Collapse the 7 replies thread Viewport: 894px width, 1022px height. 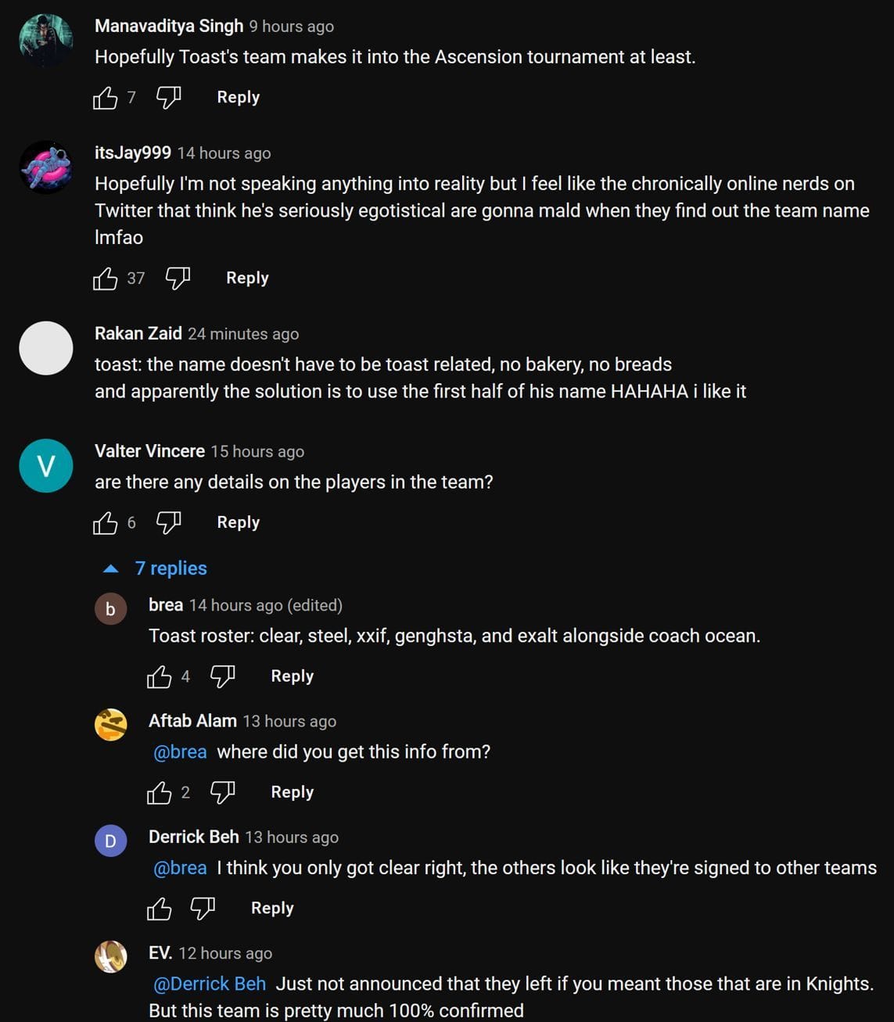[x=156, y=568]
